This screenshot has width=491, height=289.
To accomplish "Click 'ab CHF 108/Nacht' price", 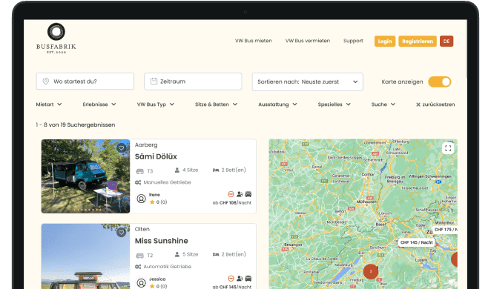I will click(x=232, y=203).
